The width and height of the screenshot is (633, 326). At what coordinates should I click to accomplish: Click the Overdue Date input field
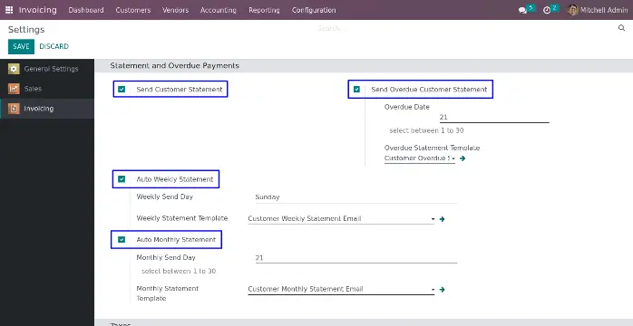(494, 117)
